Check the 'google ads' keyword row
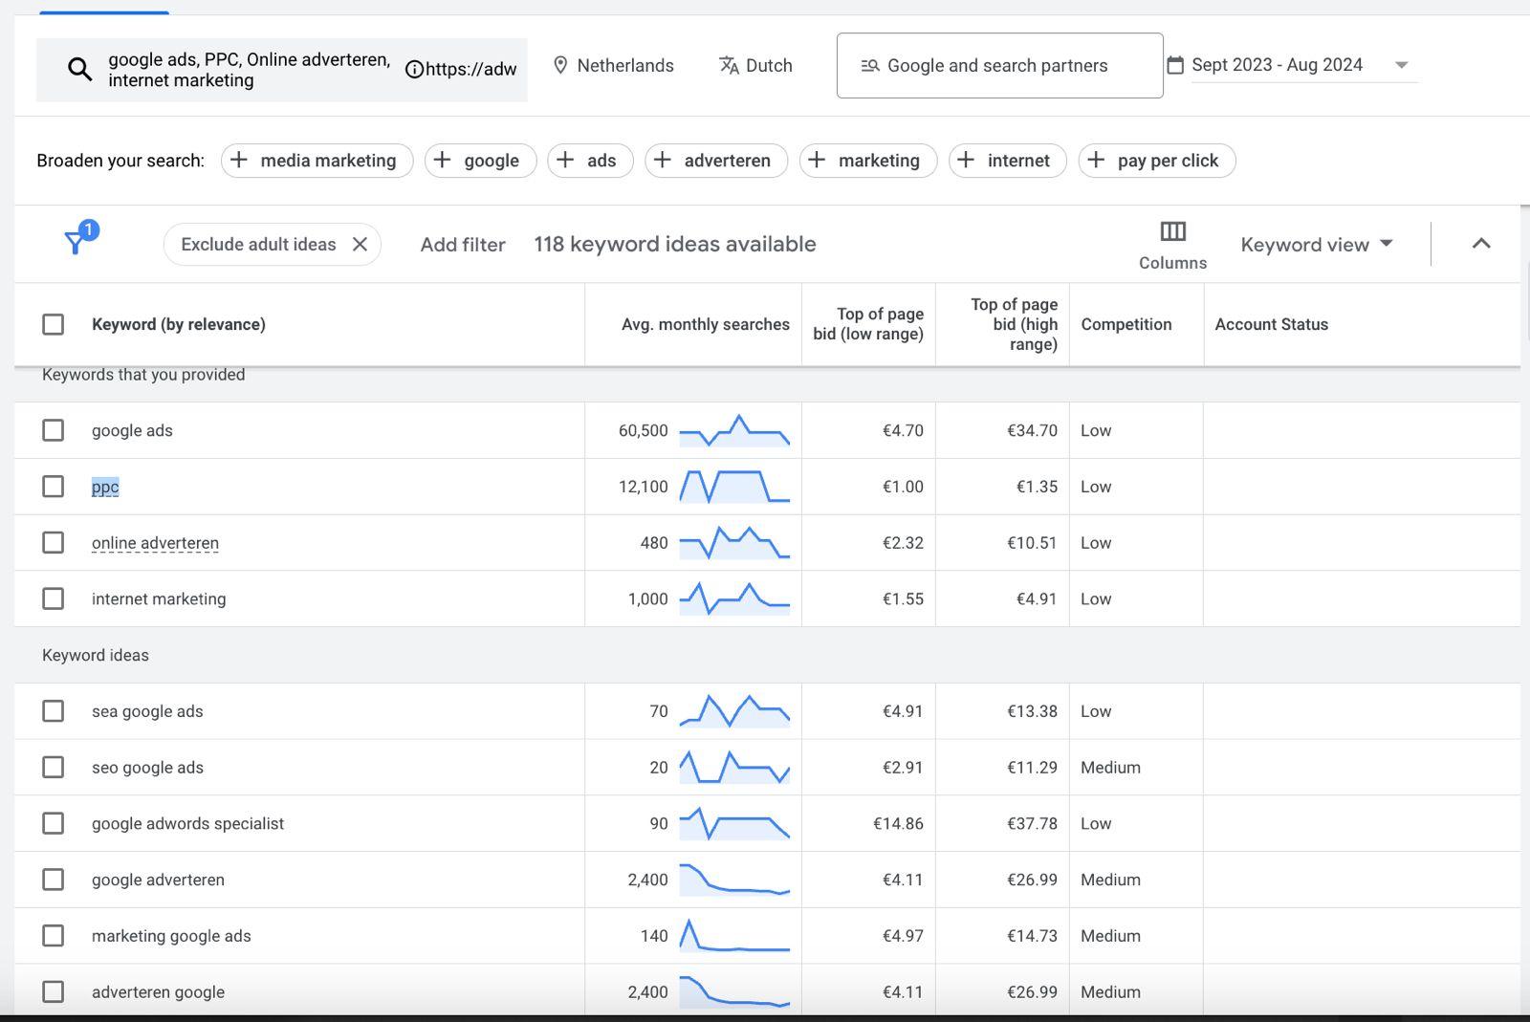This screenshot has height=1022, width=1530. pos(54,430)
